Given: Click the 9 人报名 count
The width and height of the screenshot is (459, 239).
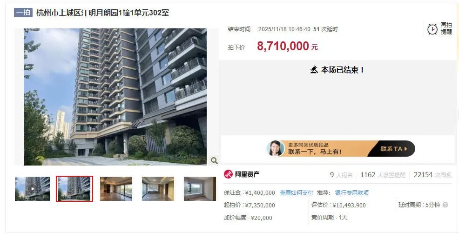Looking at the screenshot, I should [x=341, y=175].
